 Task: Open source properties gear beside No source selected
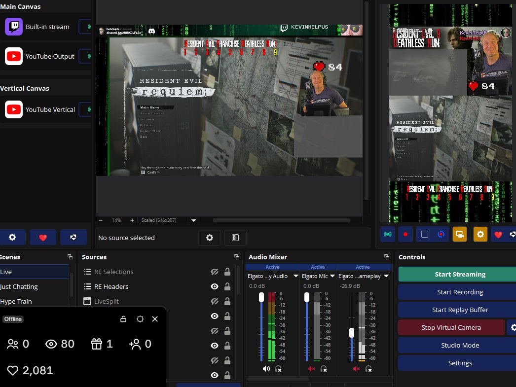[x=210, y=238]
